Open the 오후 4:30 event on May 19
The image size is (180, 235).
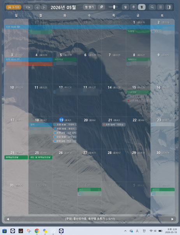pyautogui.click(x=65, y=137)
